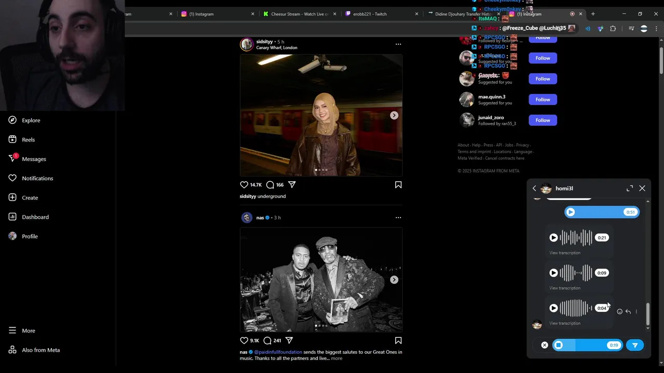Play the 0:21 voice message
Viewport: 664px width, 373px height.
coord(554,238)
